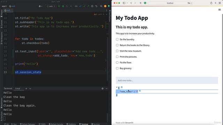Click the Git commit checkmark icon
This screenshot has height=125, width=223.
pyautogui.click(x=84, y=6)
